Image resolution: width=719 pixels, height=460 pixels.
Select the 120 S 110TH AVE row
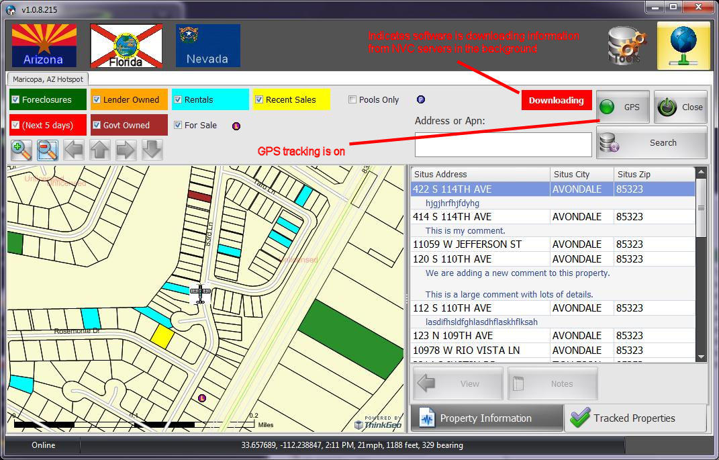(x=553, y=259)
